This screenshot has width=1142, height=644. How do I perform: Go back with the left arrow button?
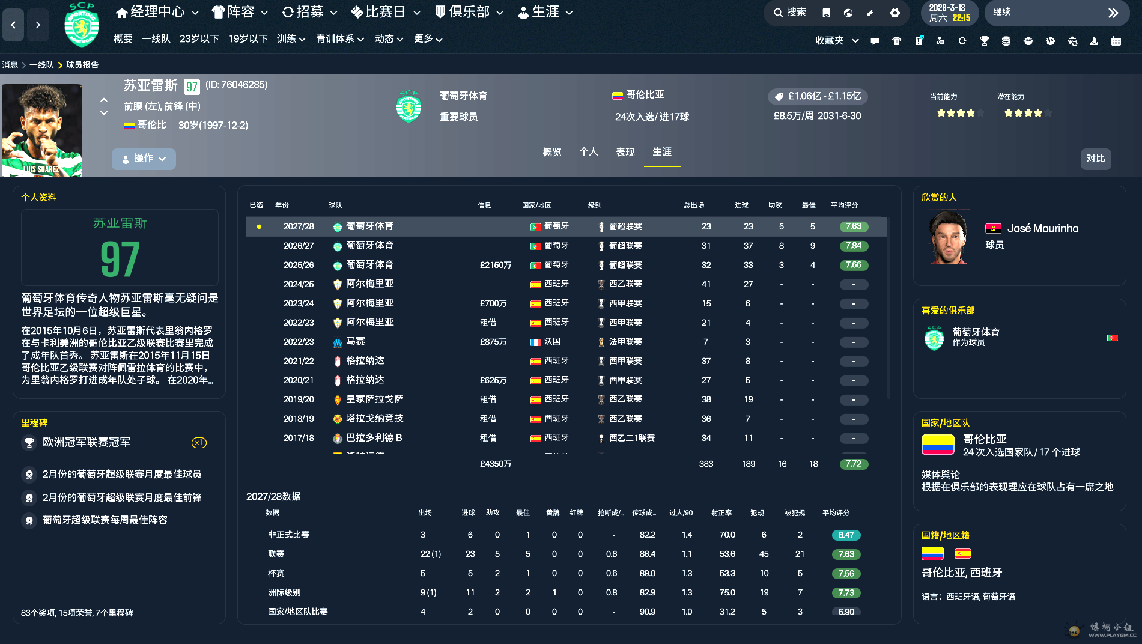13,25
